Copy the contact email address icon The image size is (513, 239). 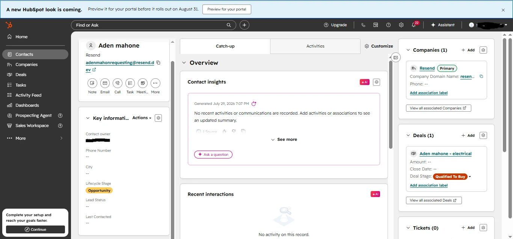tap(158, 63)
